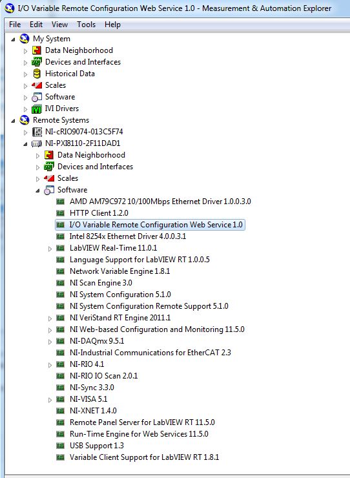
Task: Click the Network Variable Engine icon
Action: tap(61, 271)
